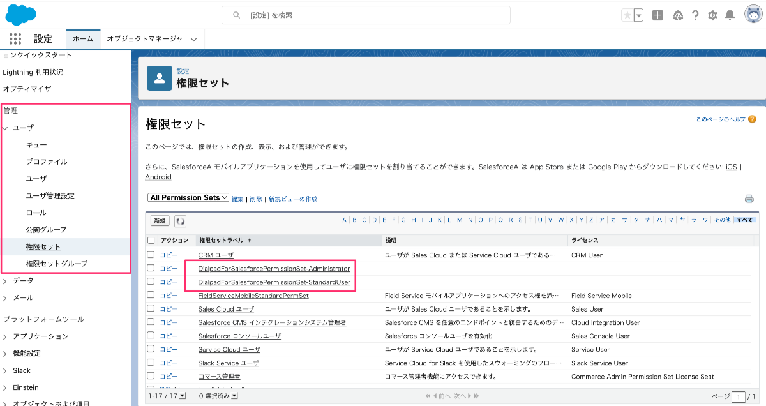Open the favorites list dropdown arrow
Image resolution: width=766 pixels, height=406 pixels.
tap(638, 15)
